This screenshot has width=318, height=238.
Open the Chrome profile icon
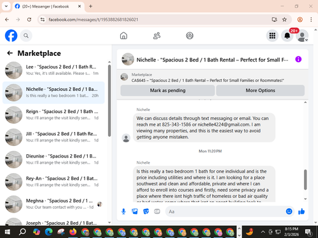(x=300, y=20)
